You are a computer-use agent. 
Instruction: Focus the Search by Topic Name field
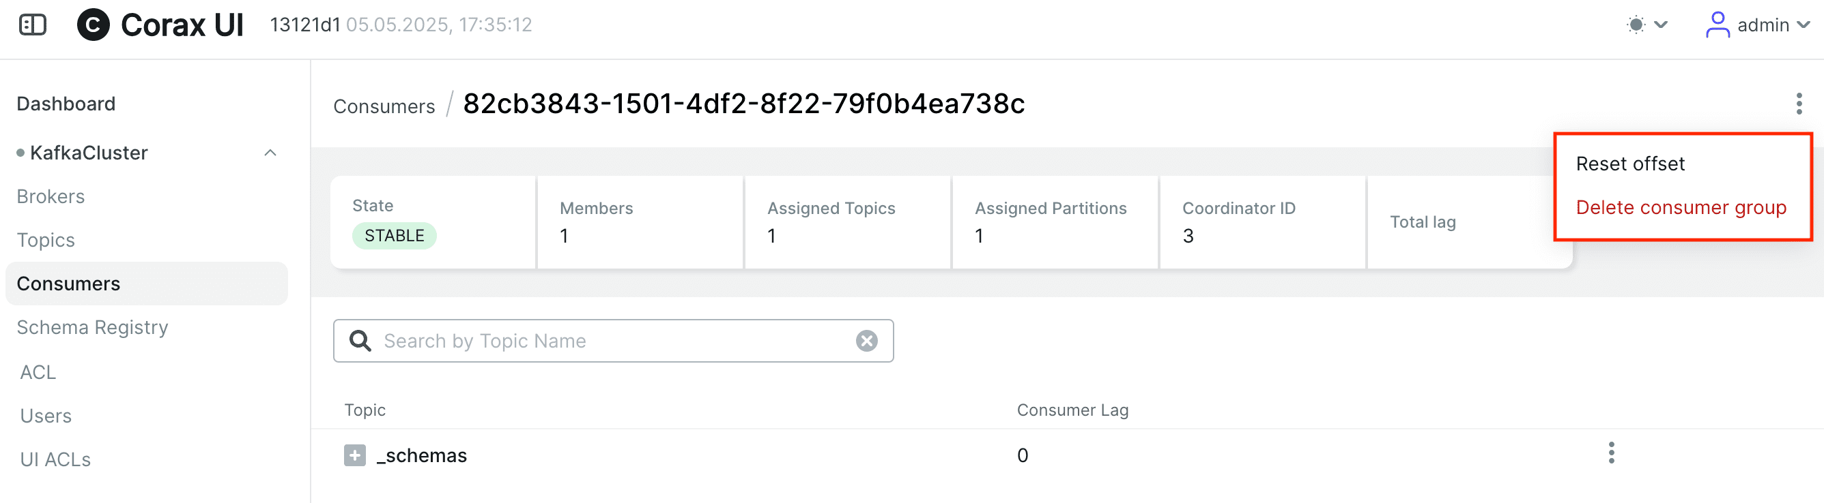click(613, 341)
